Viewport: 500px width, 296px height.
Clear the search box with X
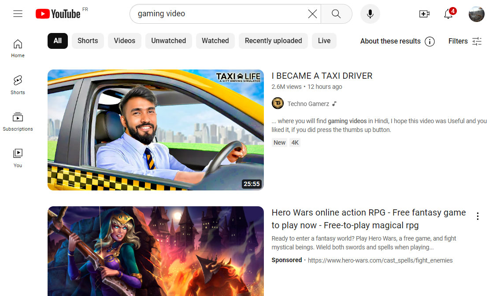coord(312,14)
